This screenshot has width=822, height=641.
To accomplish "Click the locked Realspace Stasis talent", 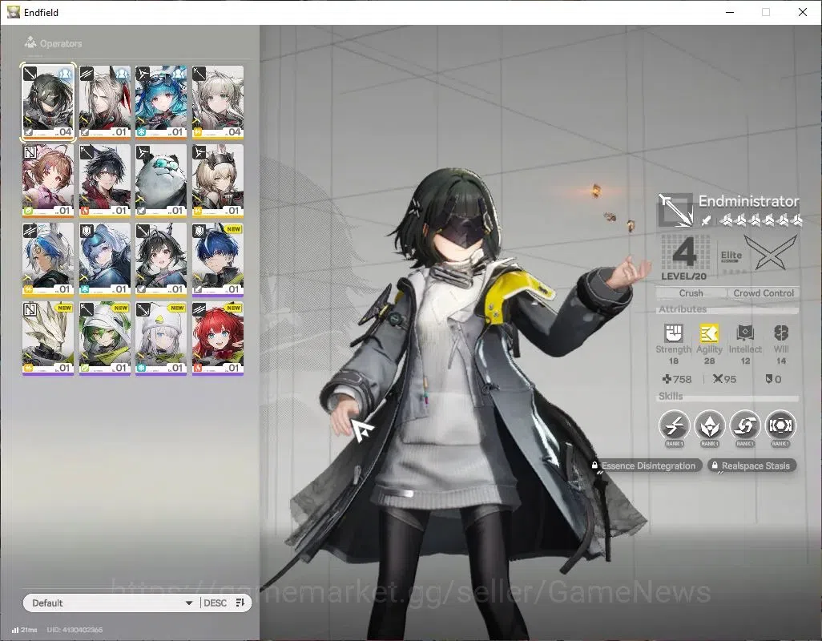I will pyautogui.click(x=751, y=466).
